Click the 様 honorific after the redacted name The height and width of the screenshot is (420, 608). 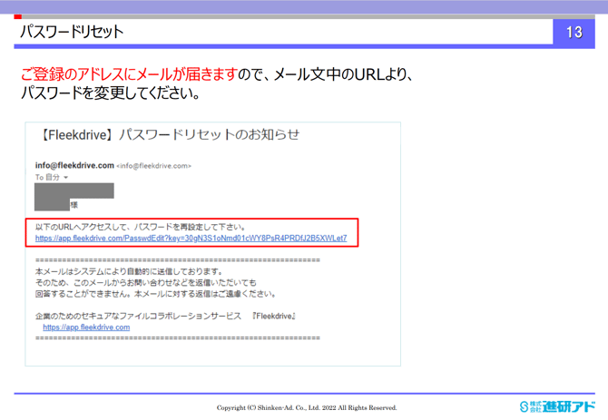point(74,205)
